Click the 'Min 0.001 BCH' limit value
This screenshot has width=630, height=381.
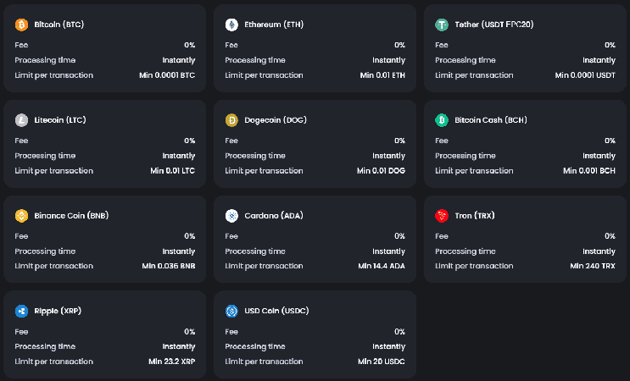pyautogui.click(x=589, y=170)
